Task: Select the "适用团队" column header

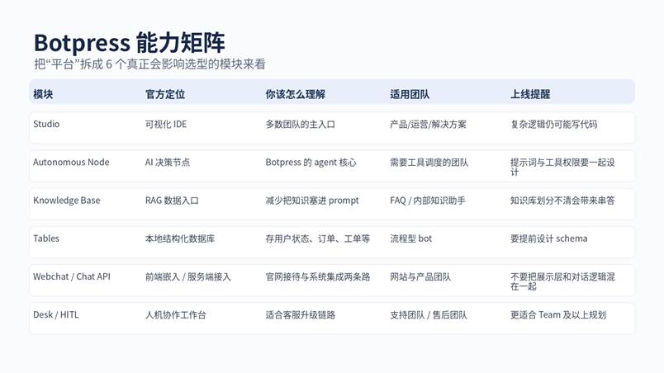Action: (410, 94)
